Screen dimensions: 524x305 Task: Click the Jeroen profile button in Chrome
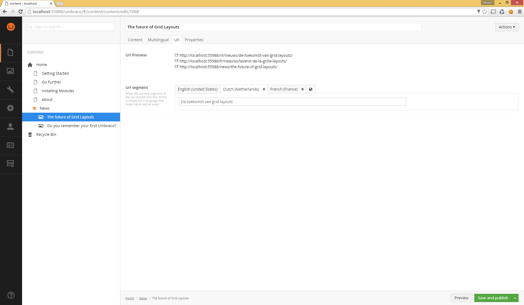point(487,2)
